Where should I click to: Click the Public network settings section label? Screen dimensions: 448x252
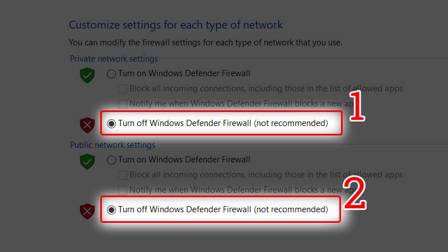click(113, 145)
